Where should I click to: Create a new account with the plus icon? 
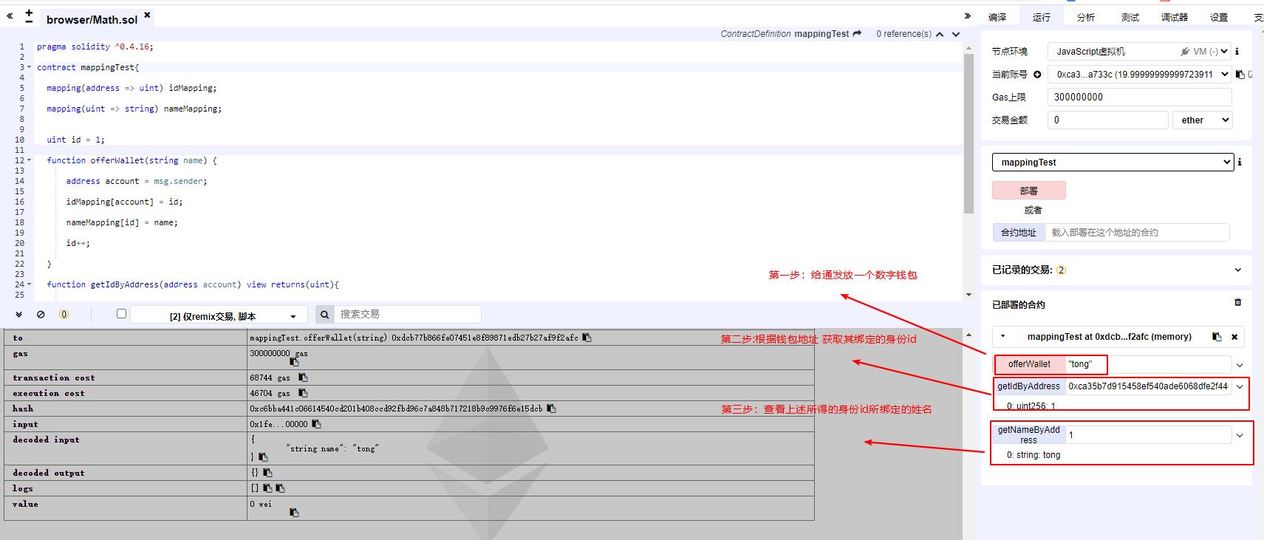click(x=1037, y=74)
